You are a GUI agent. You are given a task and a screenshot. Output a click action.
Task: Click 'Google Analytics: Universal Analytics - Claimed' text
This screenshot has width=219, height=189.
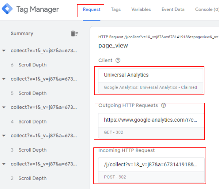tap(150, 87)
